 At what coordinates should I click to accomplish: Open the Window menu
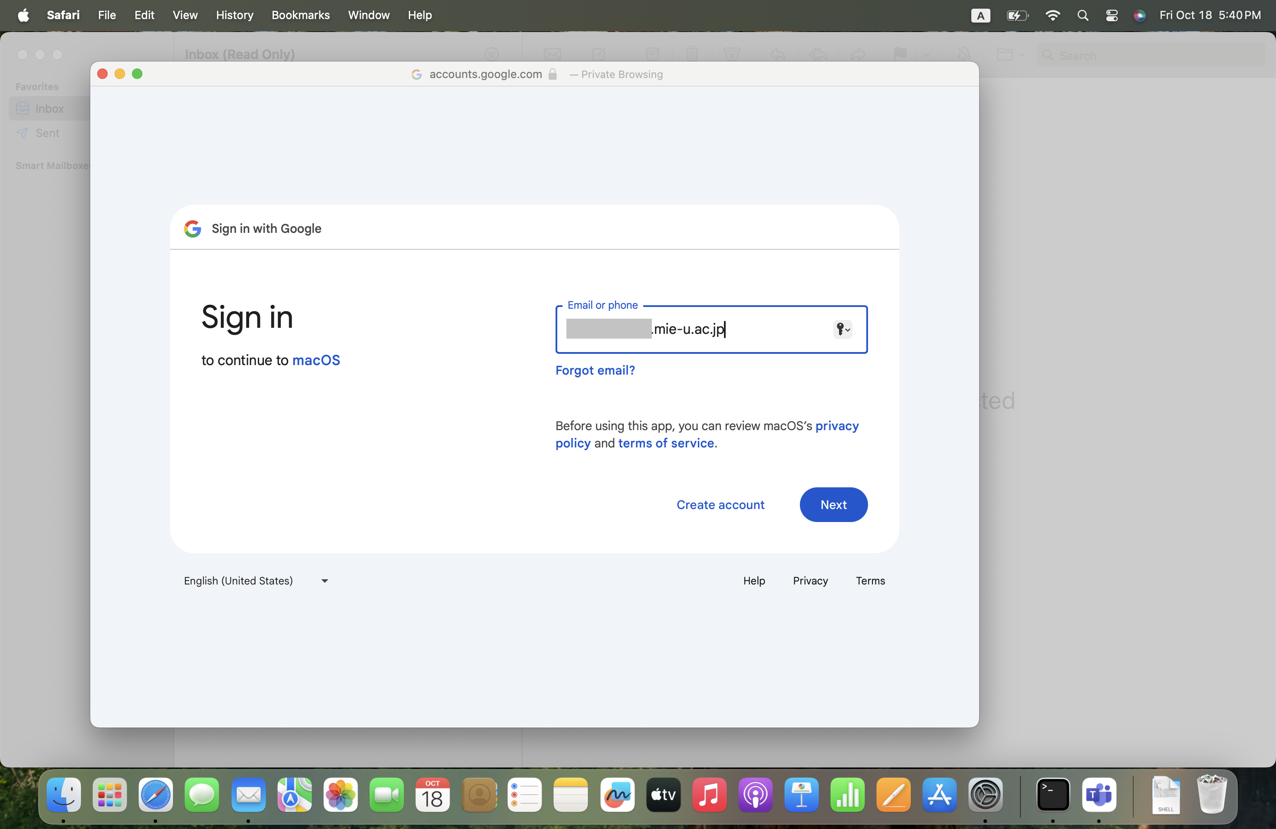pyautogui.click(x=369, y=15)
